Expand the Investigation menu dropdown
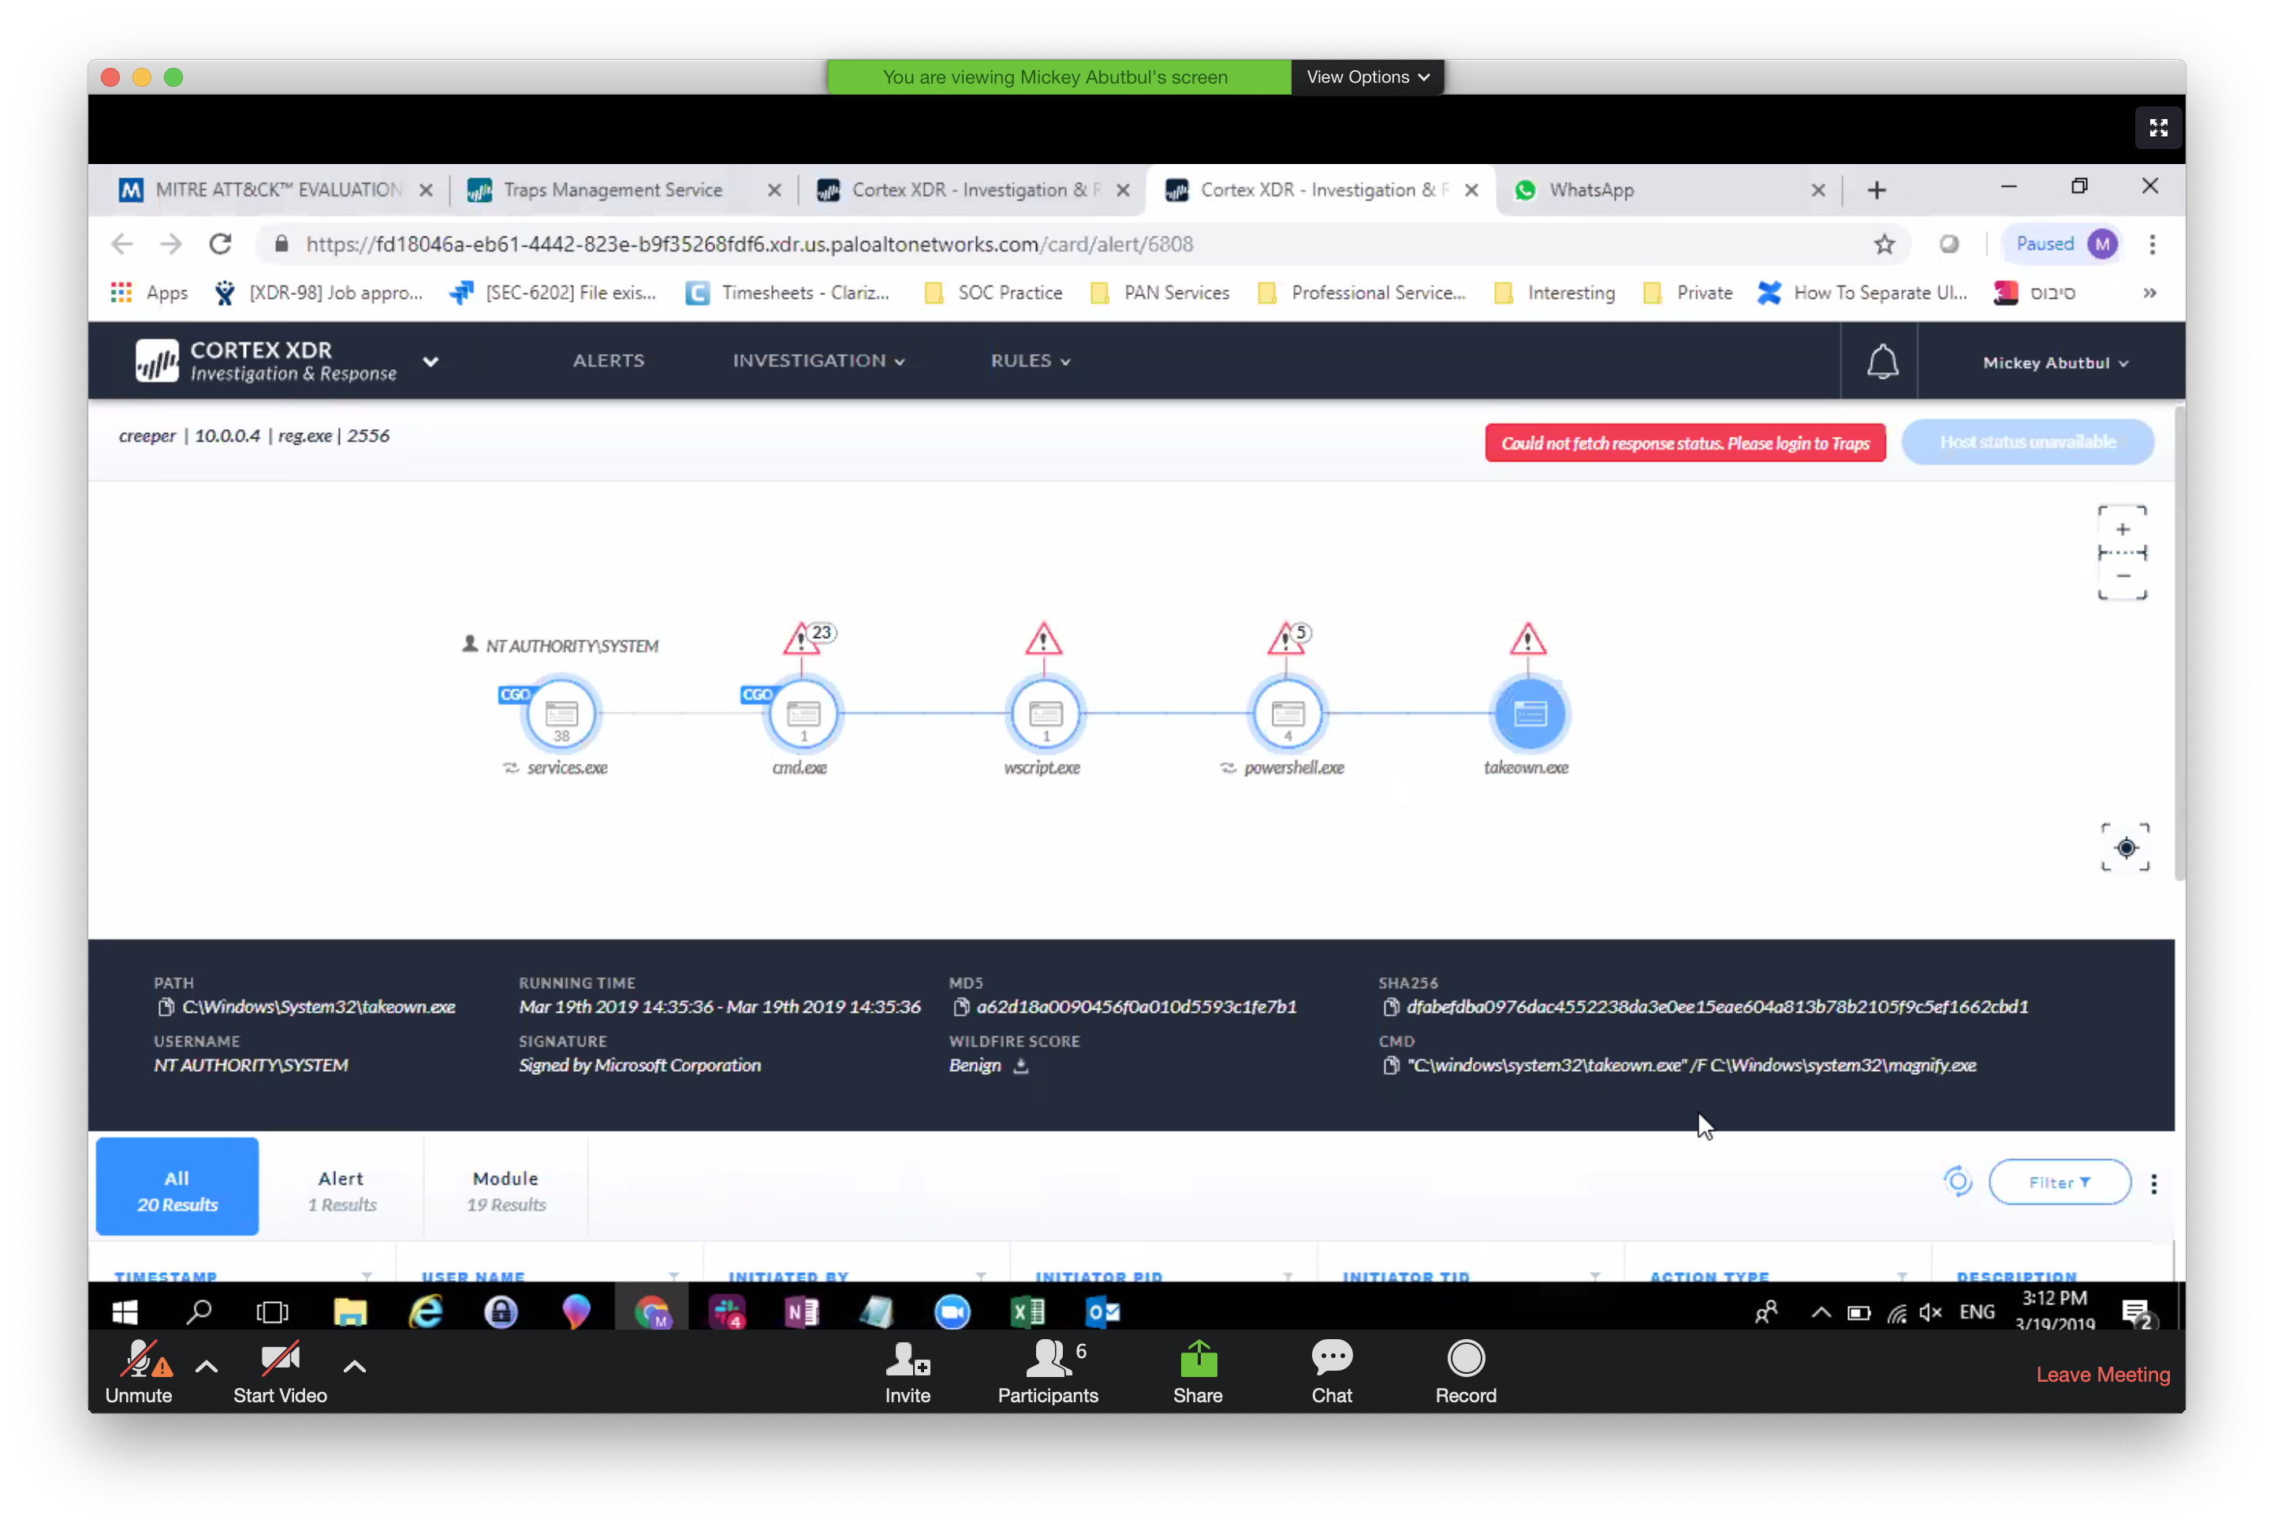The height and width of the screenshot is (1530, 2274). pos(818,361)
